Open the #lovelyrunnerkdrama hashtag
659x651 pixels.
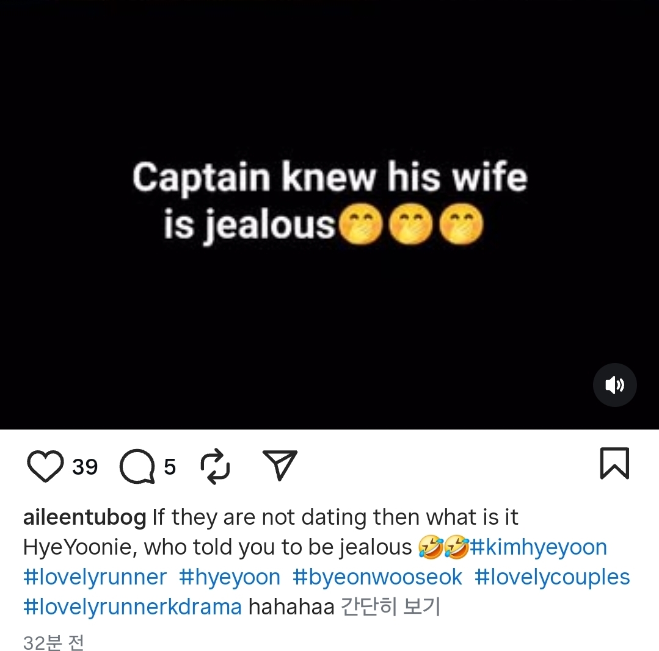pos(133,606)
